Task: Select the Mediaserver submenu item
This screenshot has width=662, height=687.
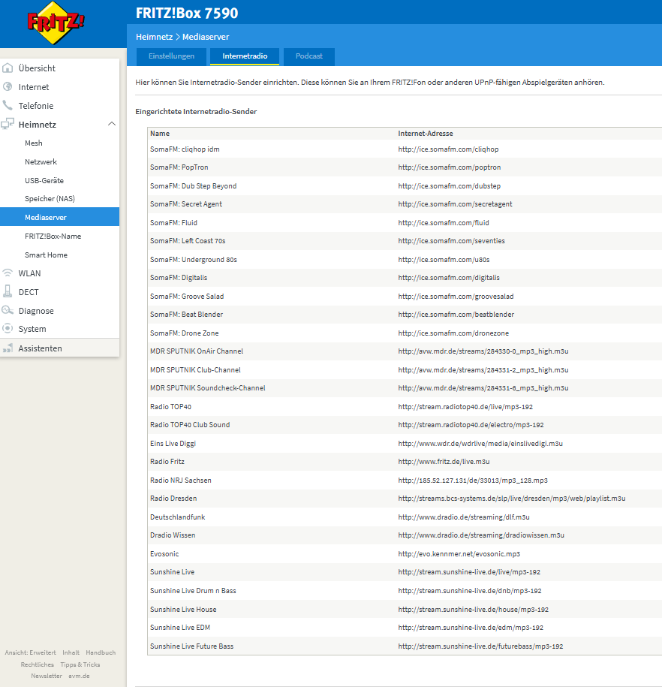Action: 59,217
